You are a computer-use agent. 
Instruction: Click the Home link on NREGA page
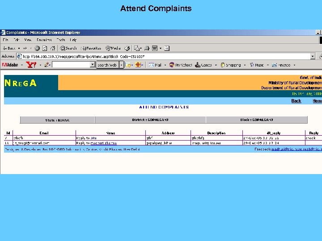click(317, 100)
